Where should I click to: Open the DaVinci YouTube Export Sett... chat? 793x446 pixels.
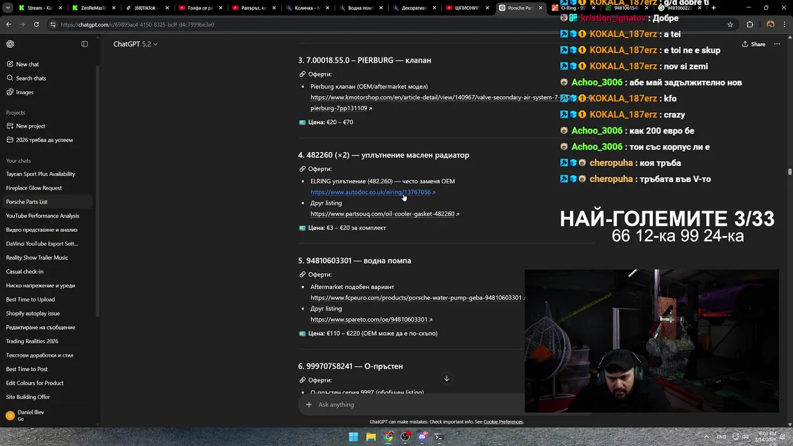tap(42, 243)
